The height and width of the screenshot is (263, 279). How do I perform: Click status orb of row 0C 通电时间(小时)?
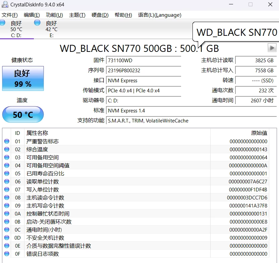(7, 230)
